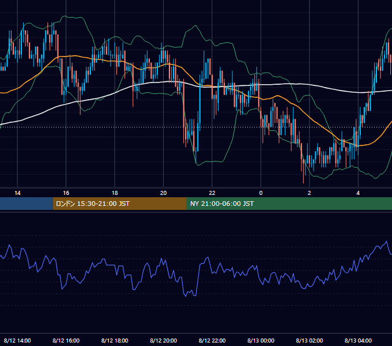Viewport: 392px width, 346px height.
Task: Click the 16 hour label on price chart axis
Action: (66, 193)
